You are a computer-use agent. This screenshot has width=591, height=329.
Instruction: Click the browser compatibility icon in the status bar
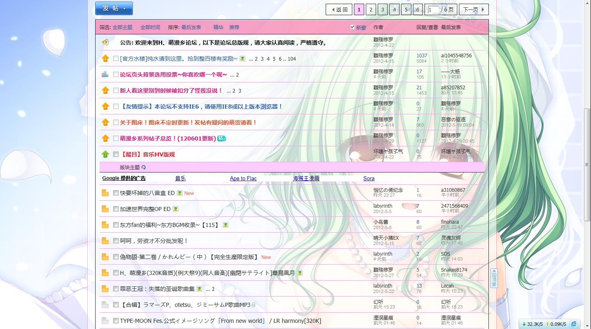(x=574, y=324)
